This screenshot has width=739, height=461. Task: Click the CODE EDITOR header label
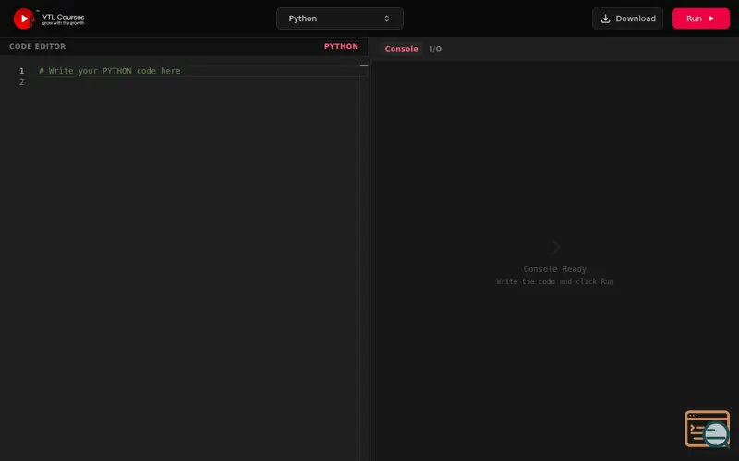click(x=37, y=46)
